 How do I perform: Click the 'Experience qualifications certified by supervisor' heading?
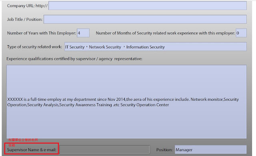74,59
